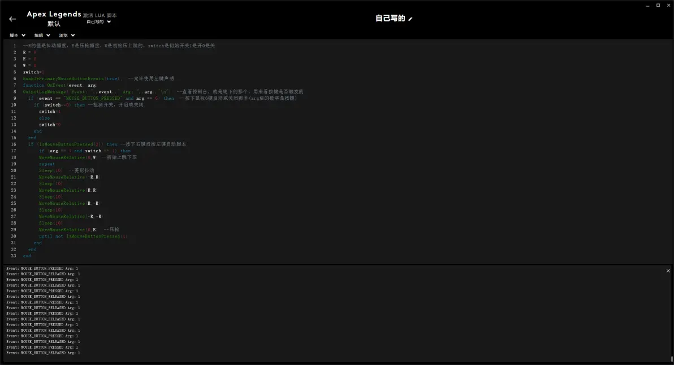Viewport: 674px width, 365px height.
Task: Click MoveMouseRelative(R,R) on line 23
Action: [x=68, y=190]
